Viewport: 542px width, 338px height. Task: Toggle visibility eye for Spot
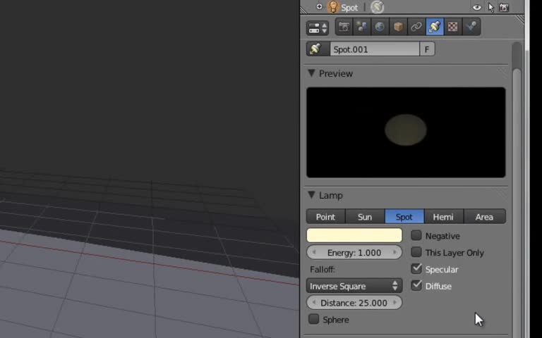point(477,7)
